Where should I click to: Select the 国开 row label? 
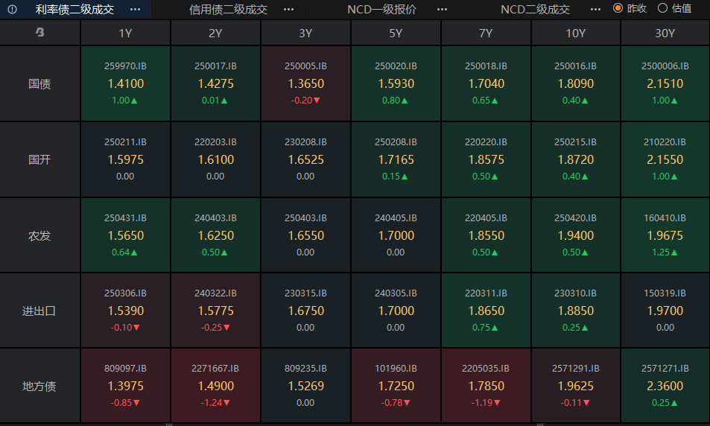39,160
